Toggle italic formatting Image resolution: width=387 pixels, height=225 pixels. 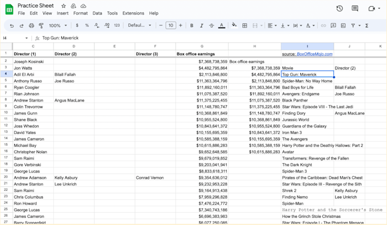coord(201,25)
